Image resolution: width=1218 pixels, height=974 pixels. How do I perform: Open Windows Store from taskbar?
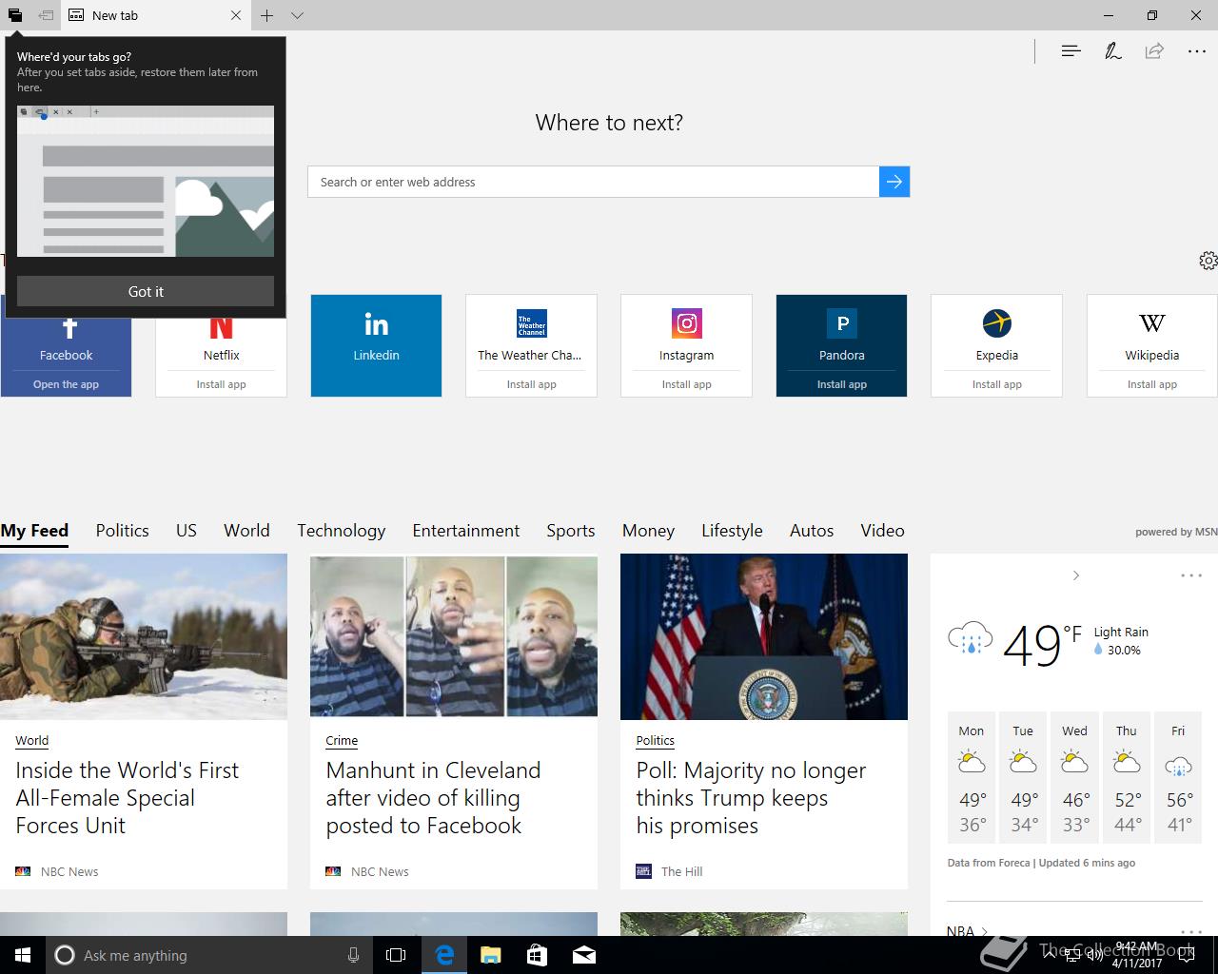(x=537, y=955)
